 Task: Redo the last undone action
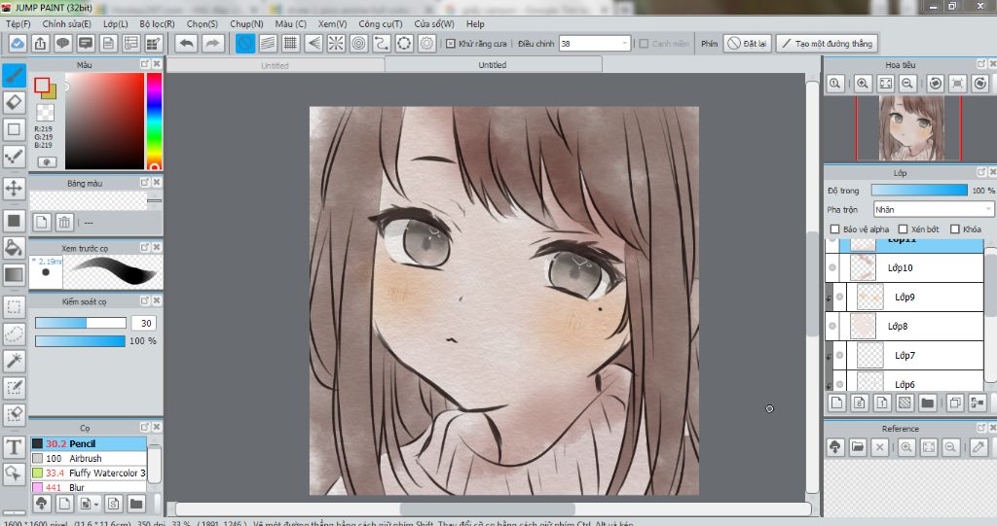(x=213, y=44)
